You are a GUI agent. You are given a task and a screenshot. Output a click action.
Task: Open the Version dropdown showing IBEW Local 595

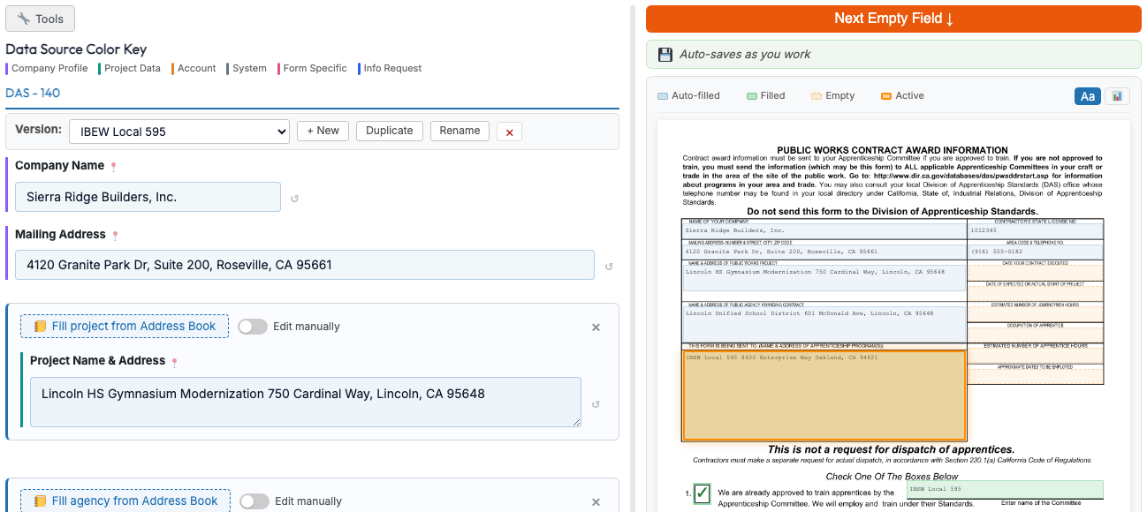point(179,132)
